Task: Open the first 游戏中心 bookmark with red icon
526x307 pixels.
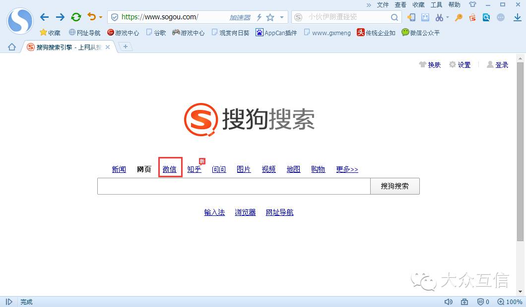Action: 123,33
